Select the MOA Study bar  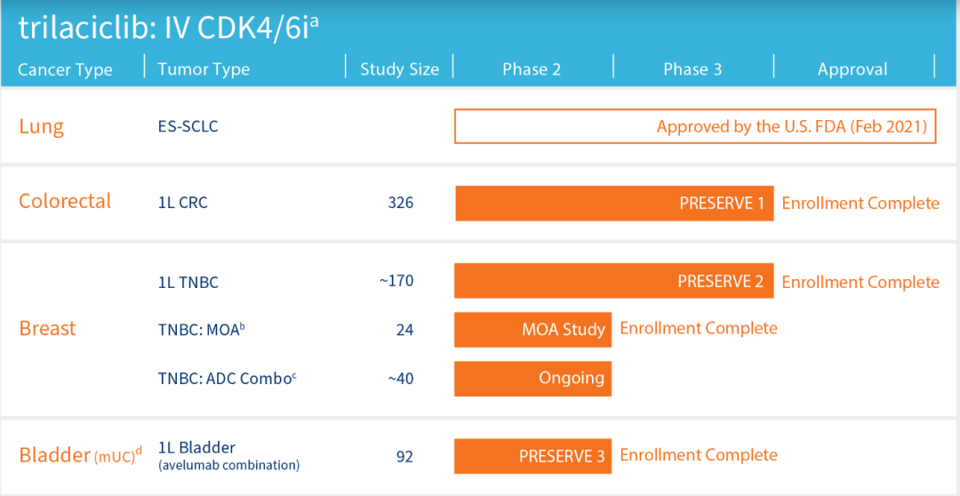click(x=532, y=330)
